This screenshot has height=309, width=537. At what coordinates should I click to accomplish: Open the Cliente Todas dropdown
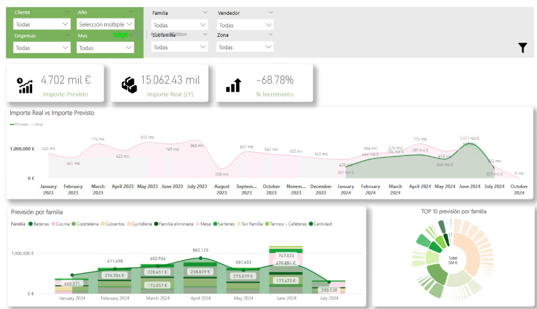point(42,24)
